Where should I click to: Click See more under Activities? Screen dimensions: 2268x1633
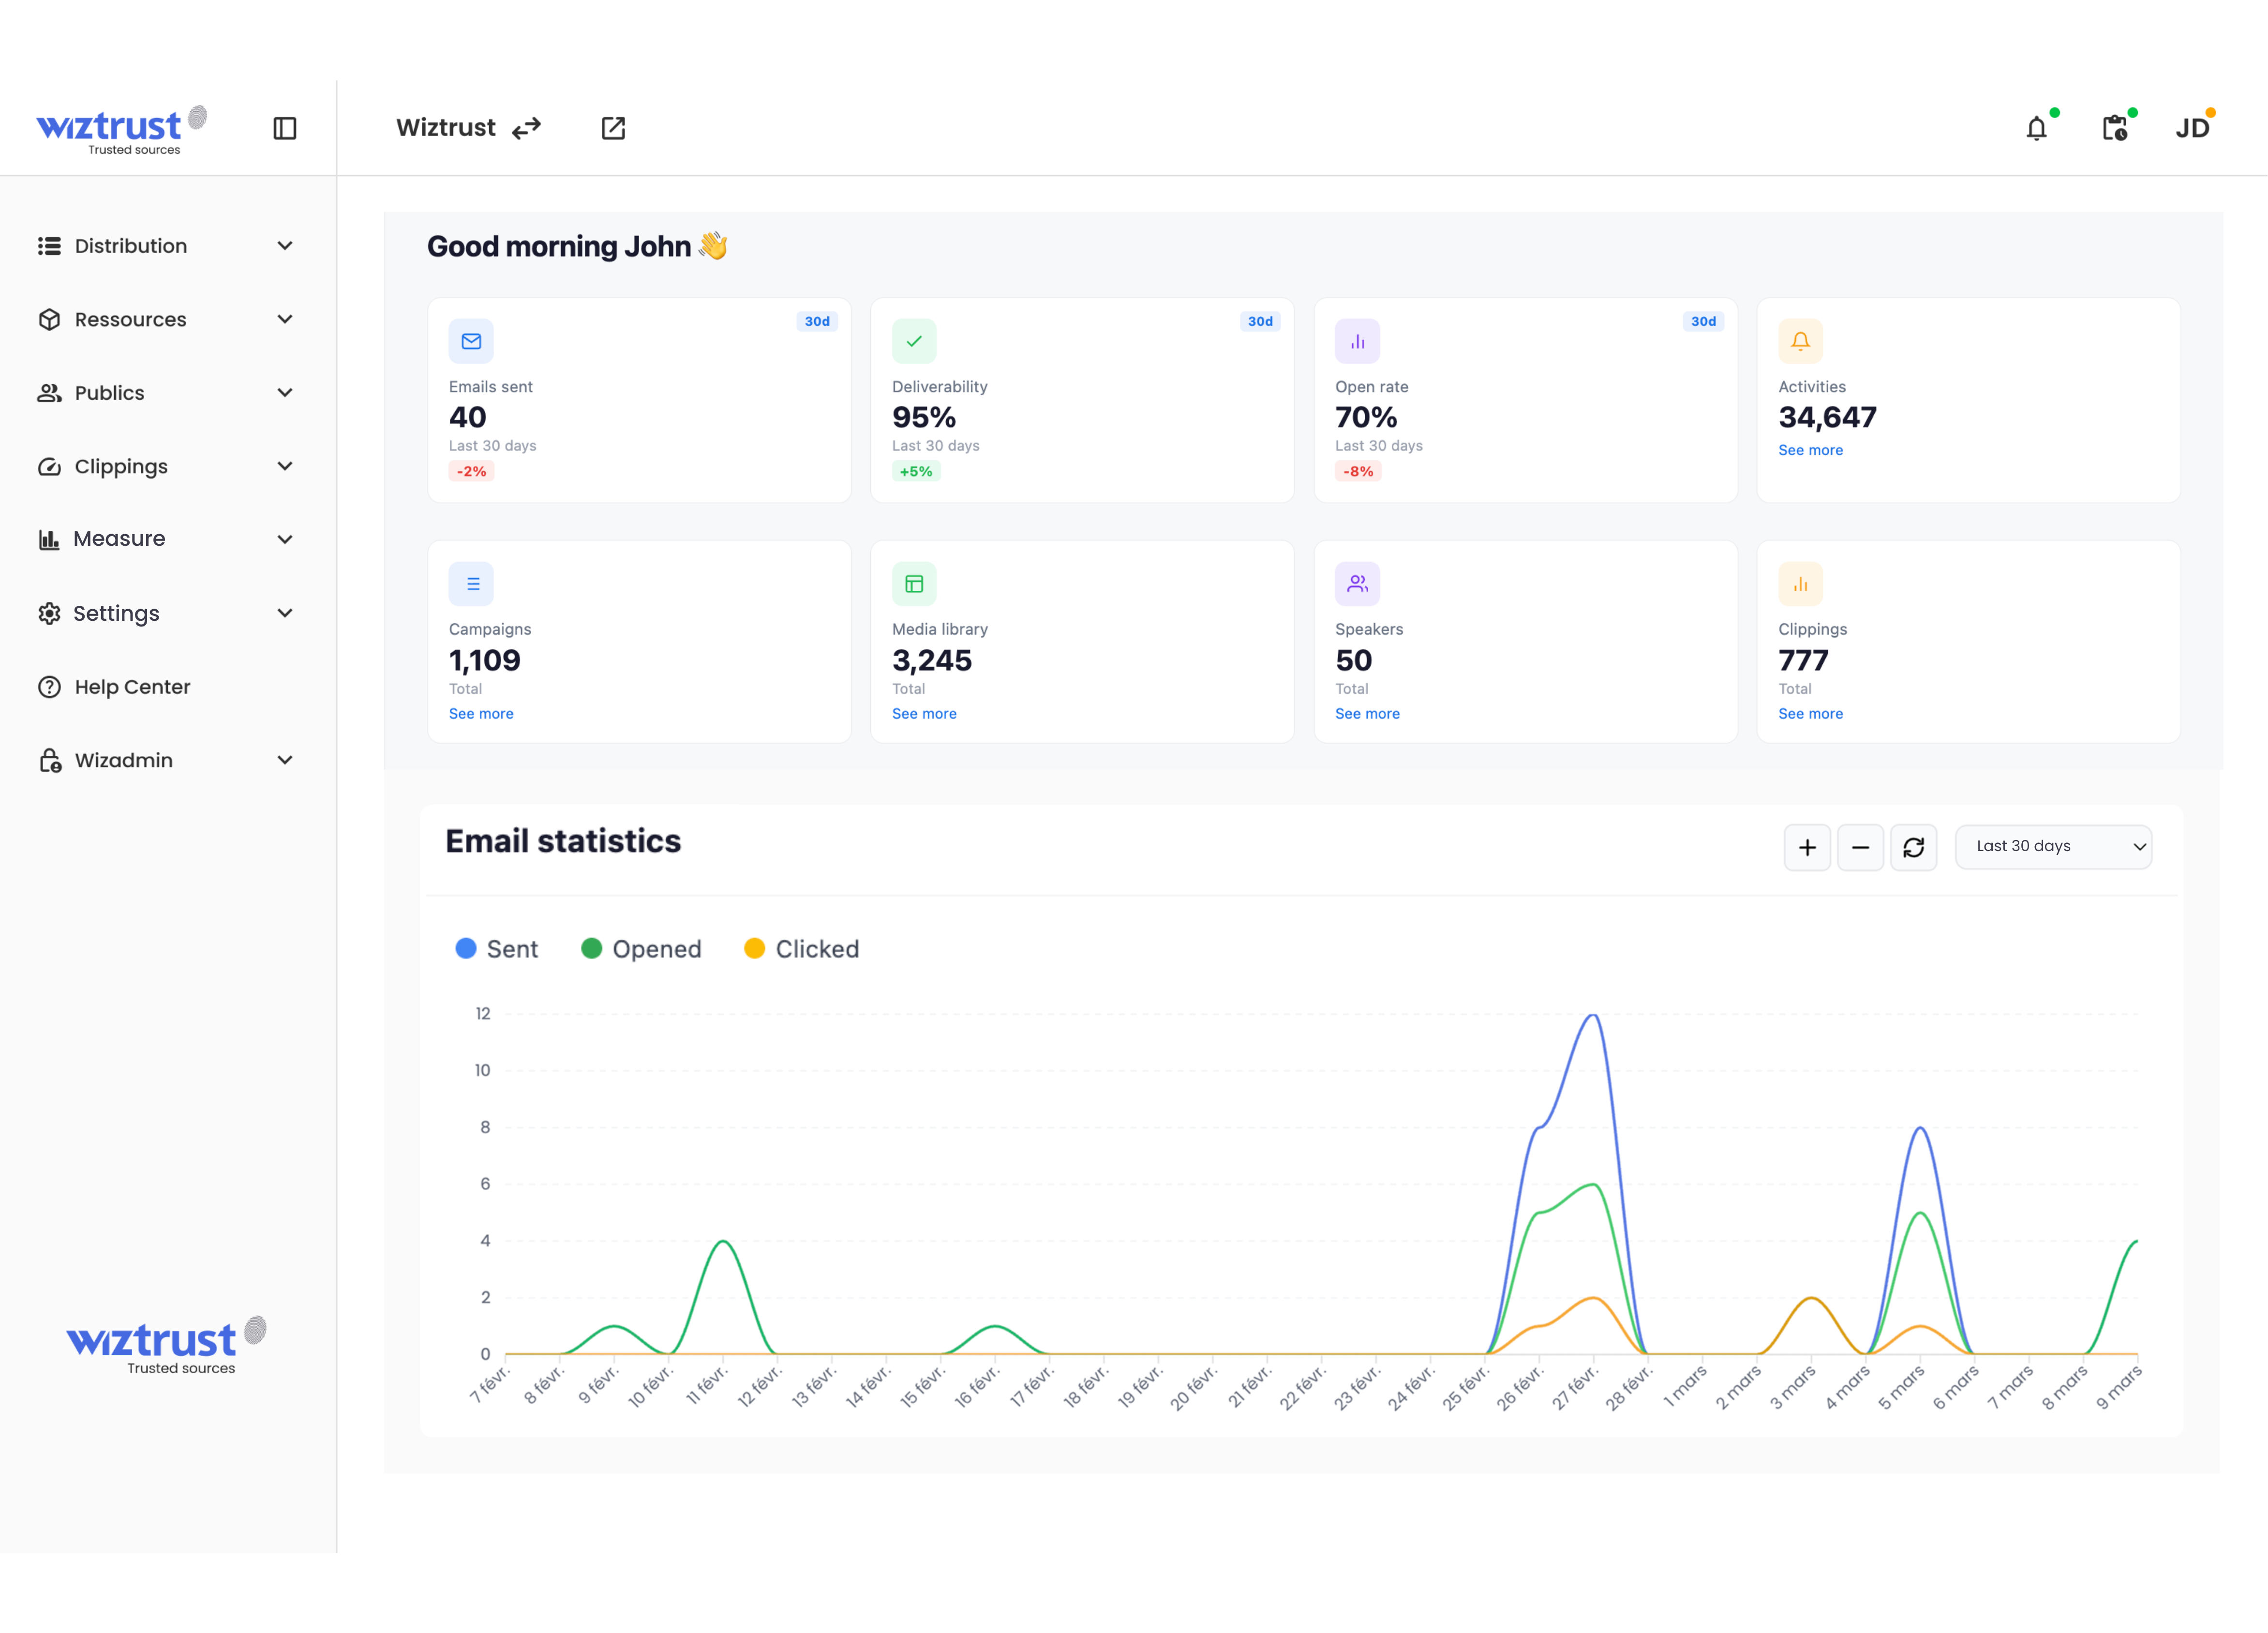point(1810,450)
